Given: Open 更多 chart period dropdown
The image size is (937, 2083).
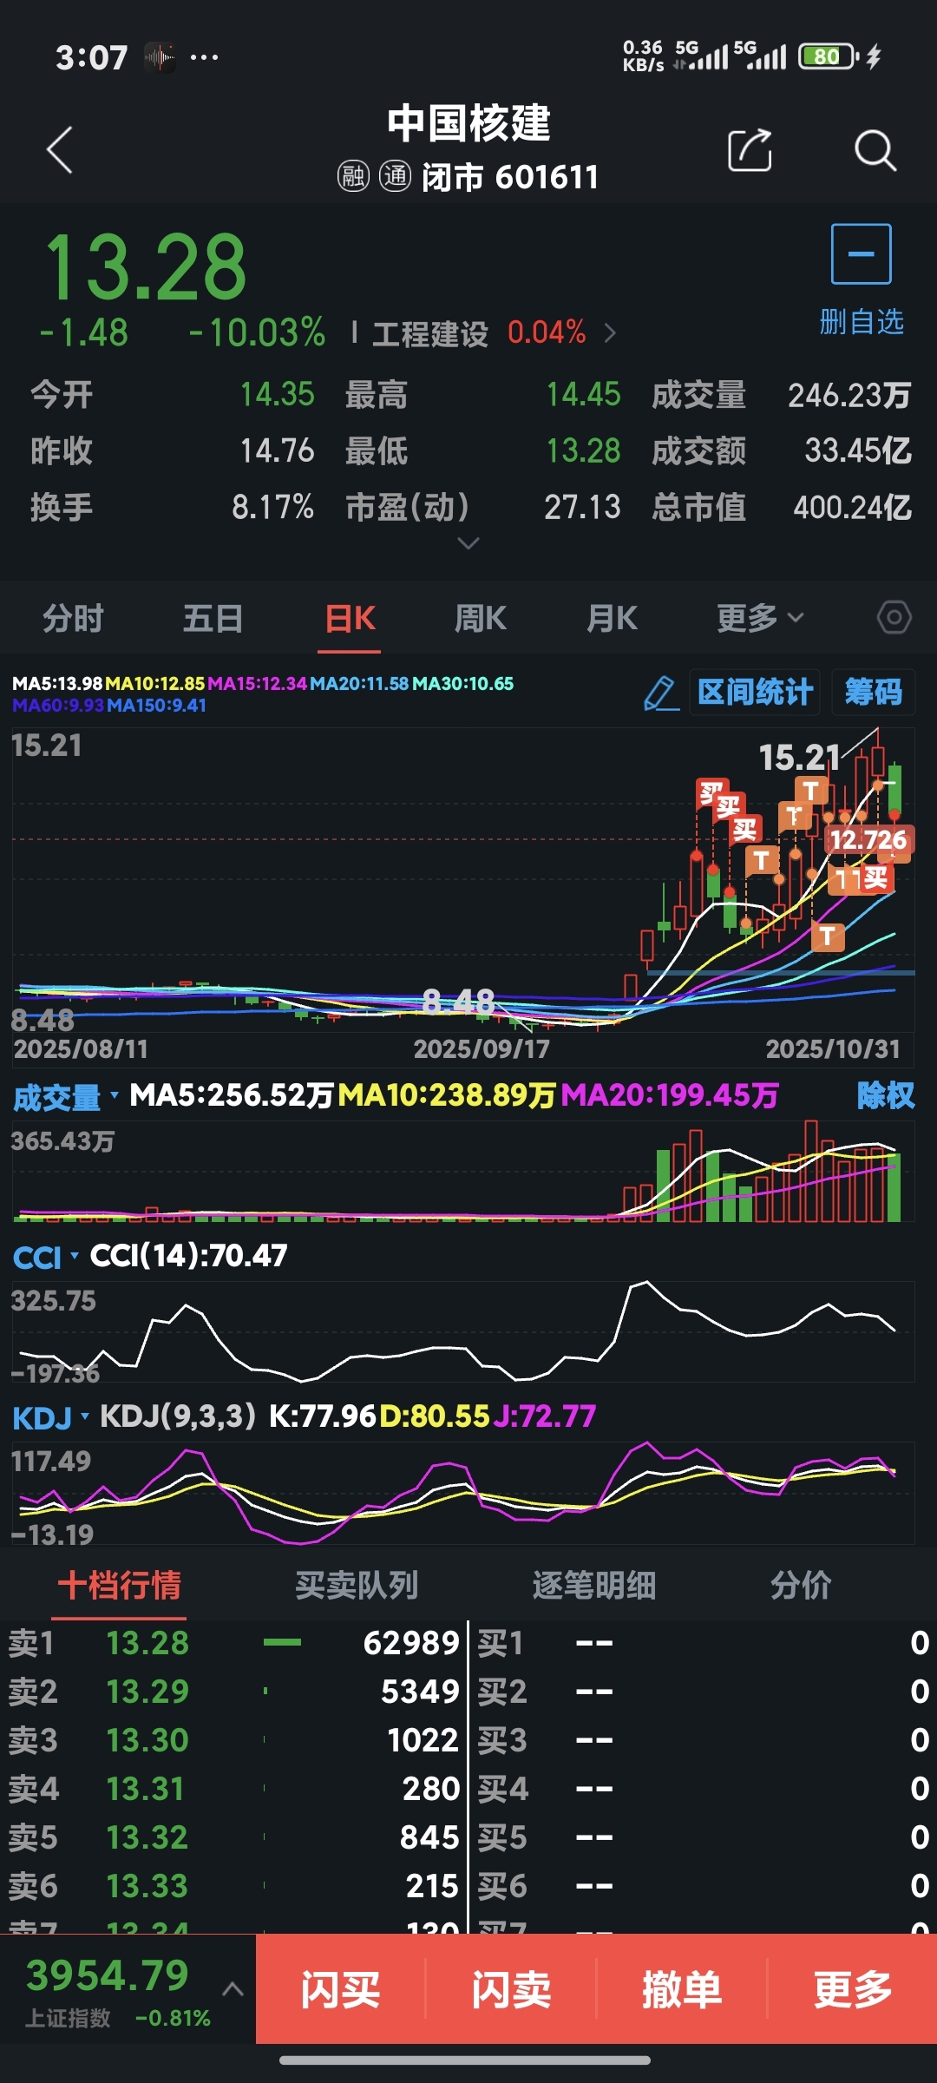Looking at the screenshot, I should tap(760, 618).
